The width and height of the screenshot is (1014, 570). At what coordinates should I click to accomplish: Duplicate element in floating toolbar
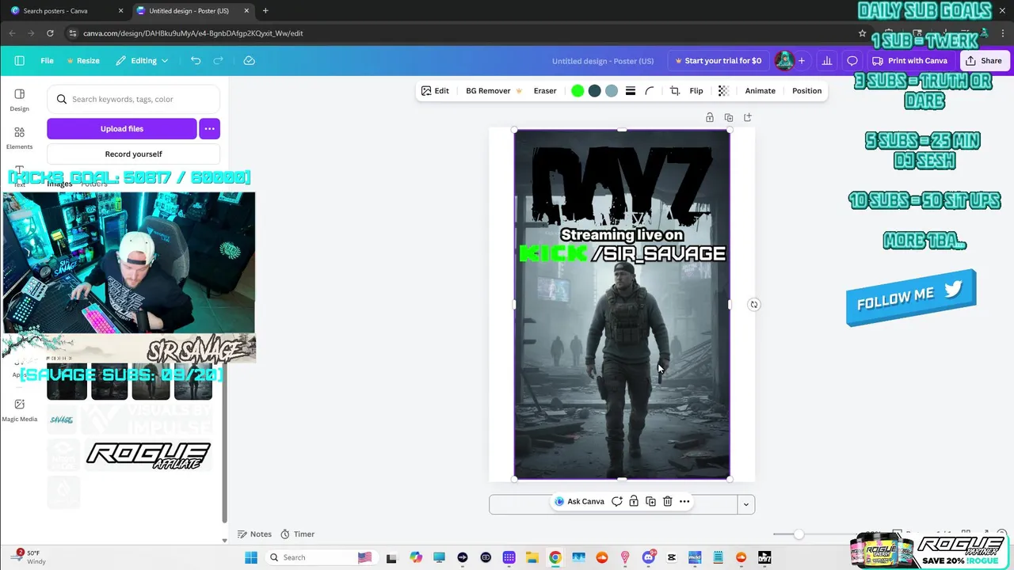point(650,501)
